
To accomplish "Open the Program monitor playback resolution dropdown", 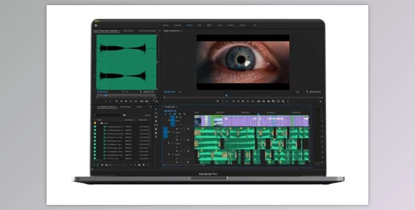I will 300,91.
